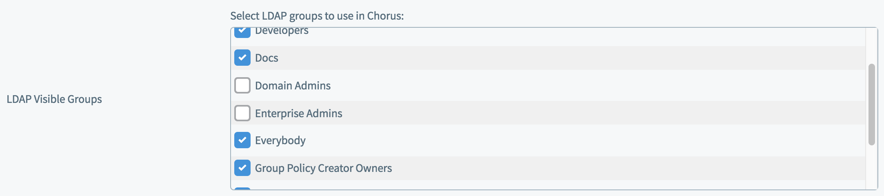Image resolution: width=884 pixels, height=196 pixels.
Task: Click the 'Select LDAP groups to use in Chorus' heading
Action: tap(317, 16)
